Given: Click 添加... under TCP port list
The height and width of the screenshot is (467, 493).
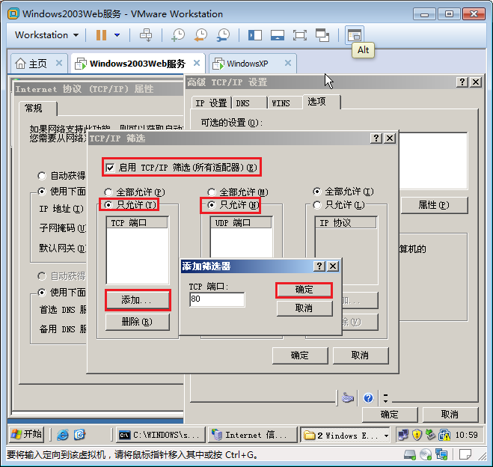Looking at the screenshot, I should click(137, 300).
